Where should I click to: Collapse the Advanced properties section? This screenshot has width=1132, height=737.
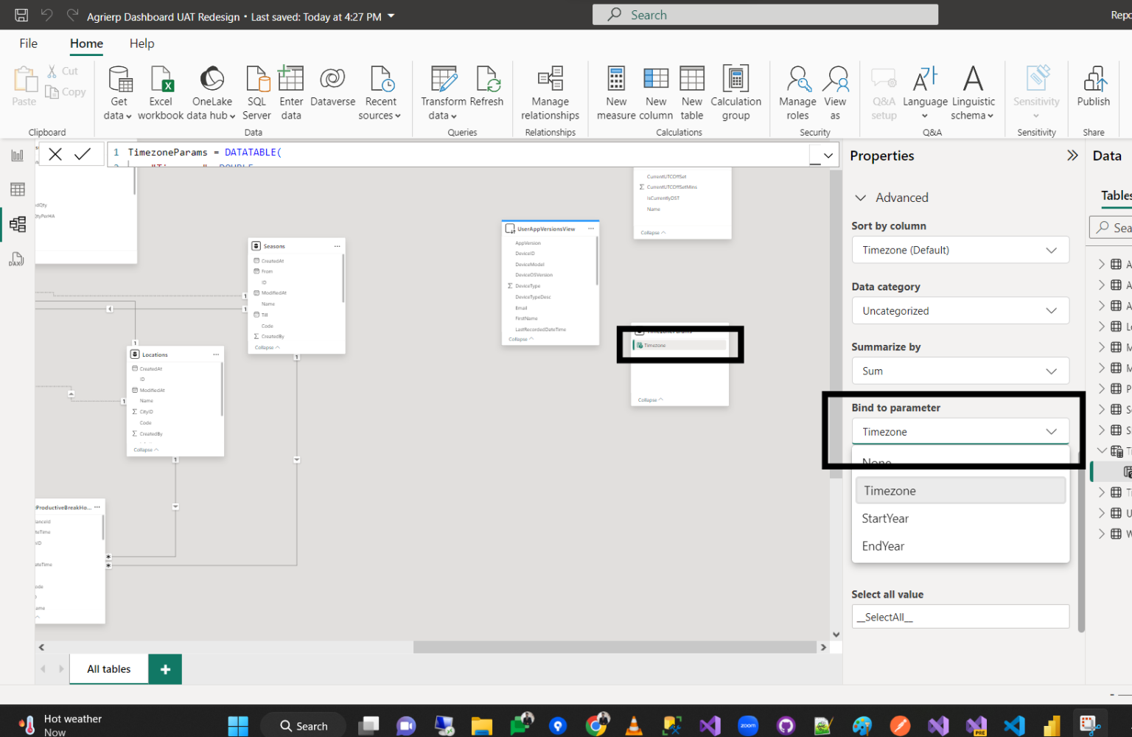click(861, 198)
